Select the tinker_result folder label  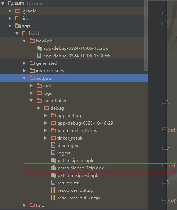[70, 138]
